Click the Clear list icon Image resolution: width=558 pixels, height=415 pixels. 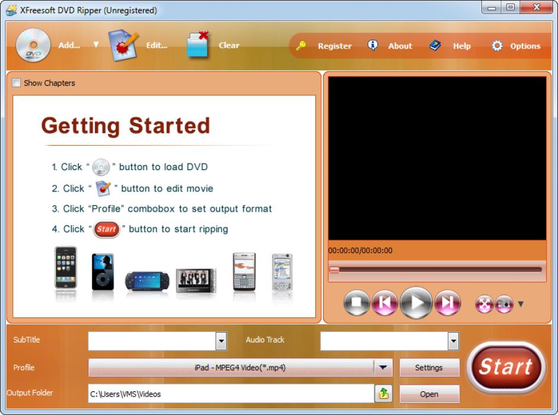tap(198, 45)
